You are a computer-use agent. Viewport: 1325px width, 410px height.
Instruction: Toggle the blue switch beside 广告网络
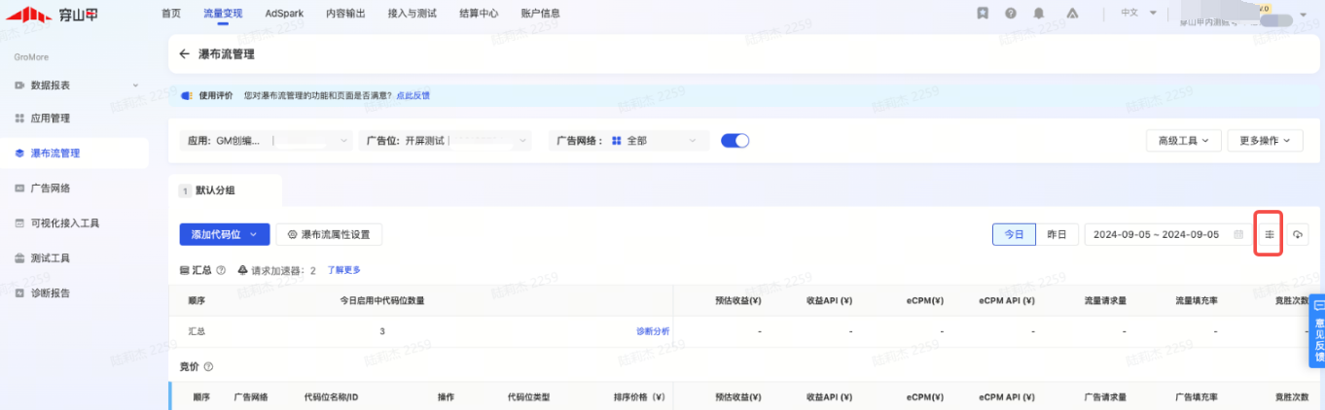click(734, 141)
